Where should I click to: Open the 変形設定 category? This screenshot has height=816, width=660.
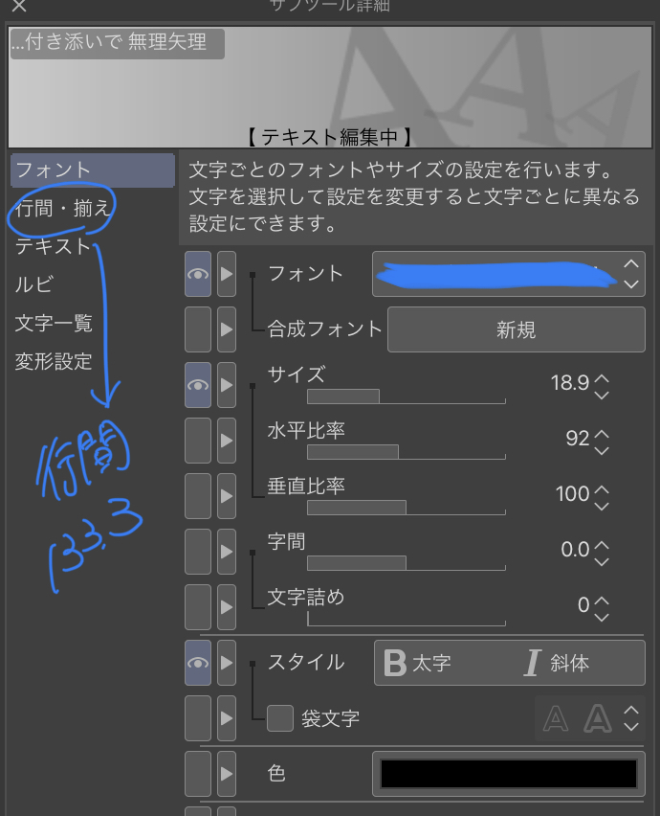click(x=54, y=361)
